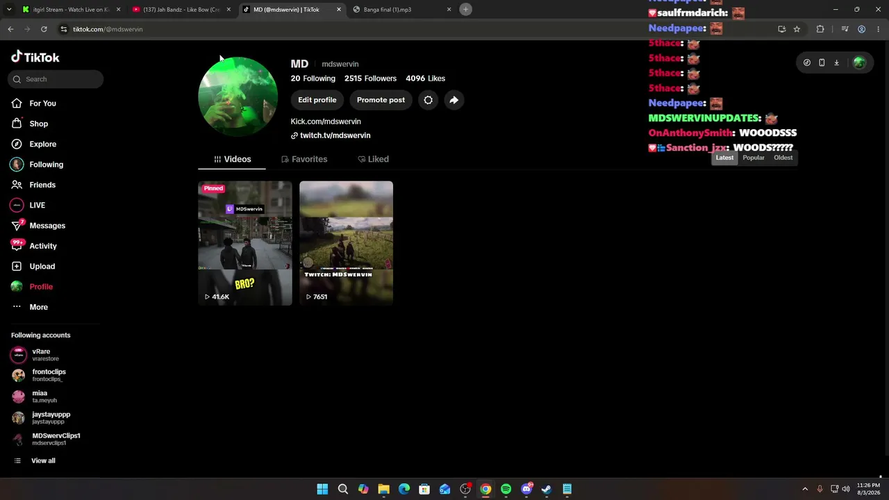Switch to the Liked tab
This screenshot has width=889, height=500.
point(373,159)
